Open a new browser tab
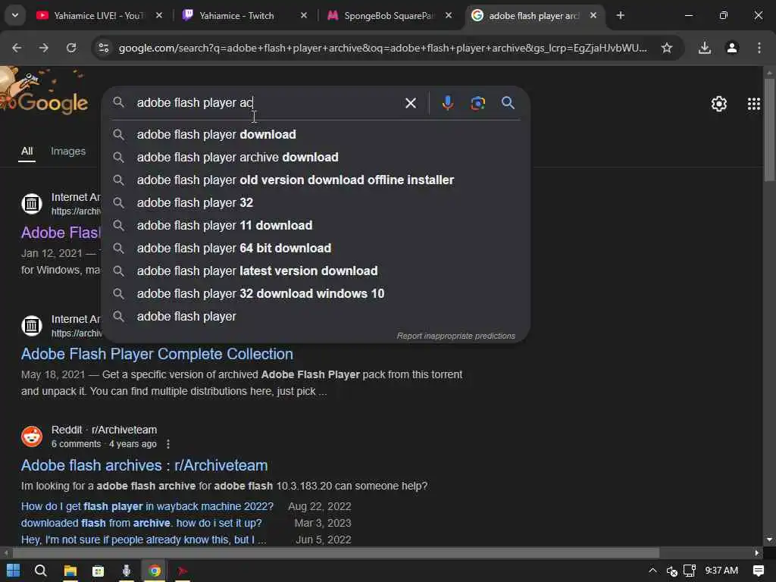 click(x=620, y=15)
